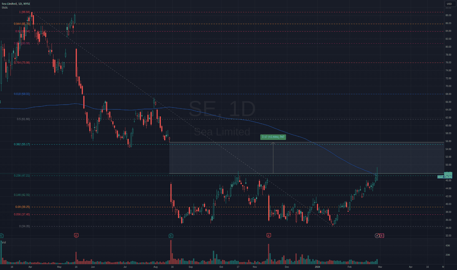Click the Oct label on time axis
Viewport: 457px width, 270px height.
pyautogui.click(x=221, y=267)
